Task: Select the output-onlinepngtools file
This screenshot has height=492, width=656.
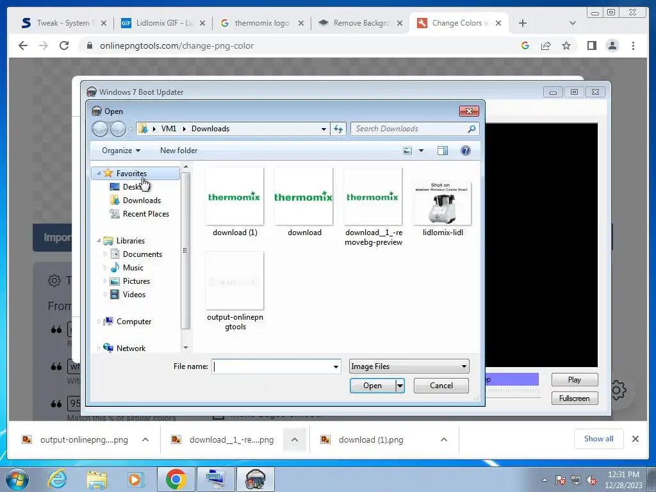Action: 234,291
